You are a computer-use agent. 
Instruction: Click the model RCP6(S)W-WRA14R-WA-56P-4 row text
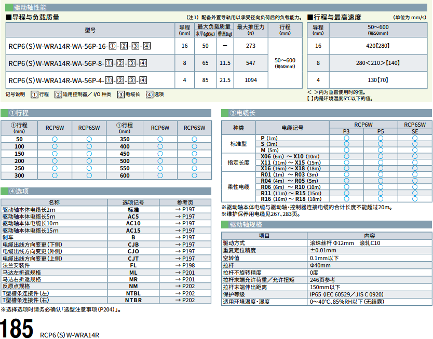coord(77,80)
